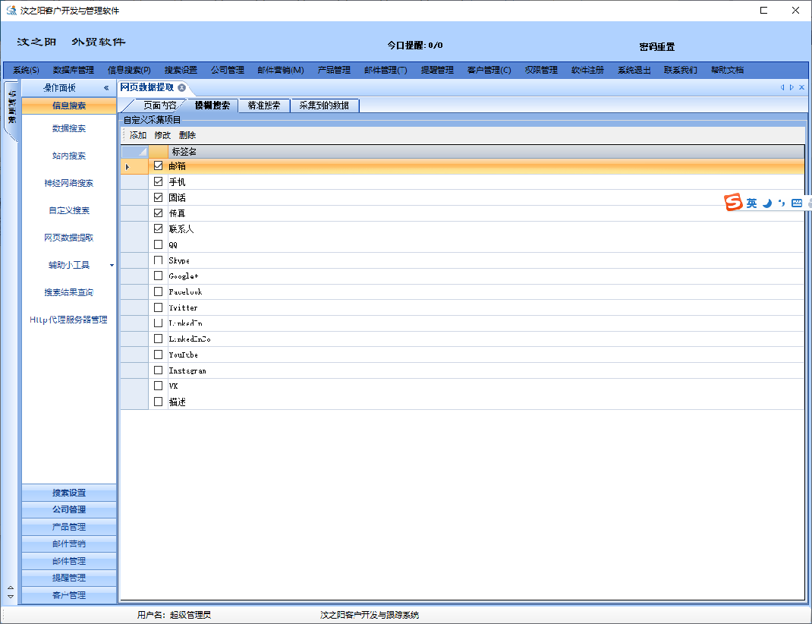Screen dimensions: 812x624
Task: Click the 密码重置 link
Action: pos(656,47)
